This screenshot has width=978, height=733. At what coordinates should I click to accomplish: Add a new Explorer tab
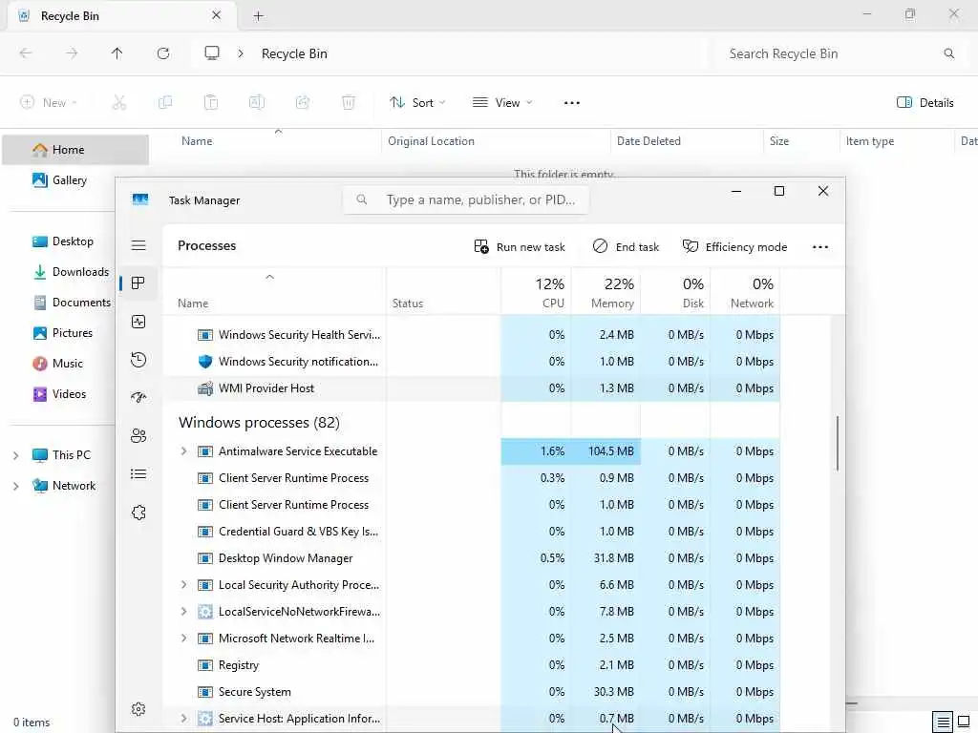pos(258,16)
